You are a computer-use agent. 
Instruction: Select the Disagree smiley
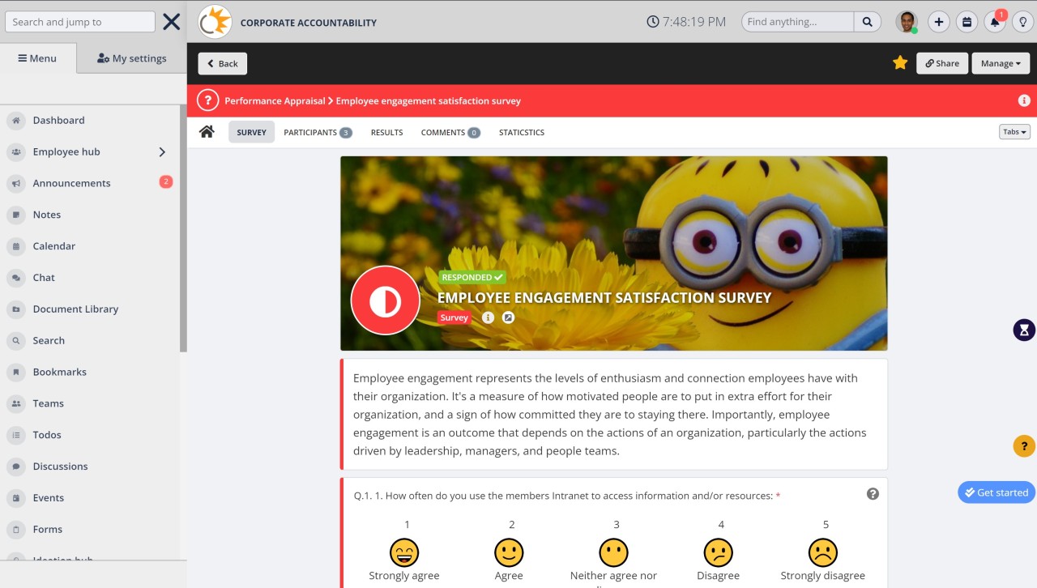point(719,553)
